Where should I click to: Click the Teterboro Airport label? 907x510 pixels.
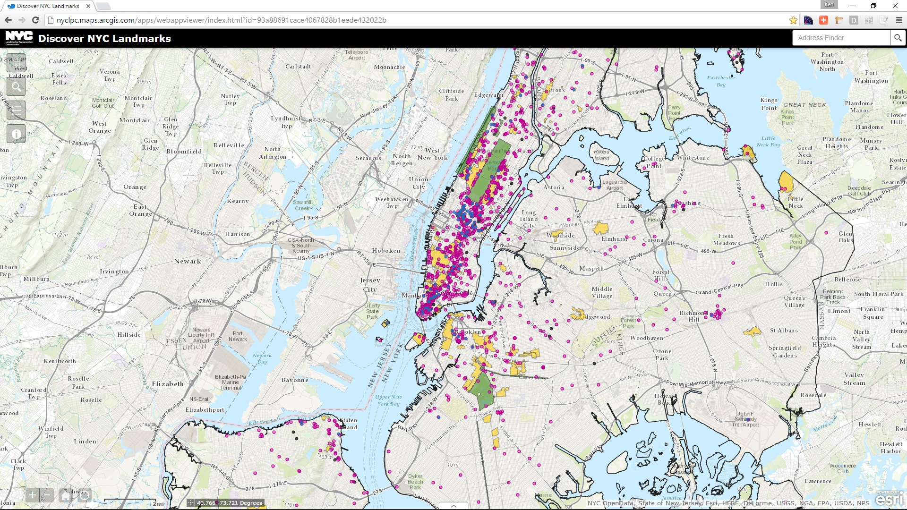click(x=357, y=55)
